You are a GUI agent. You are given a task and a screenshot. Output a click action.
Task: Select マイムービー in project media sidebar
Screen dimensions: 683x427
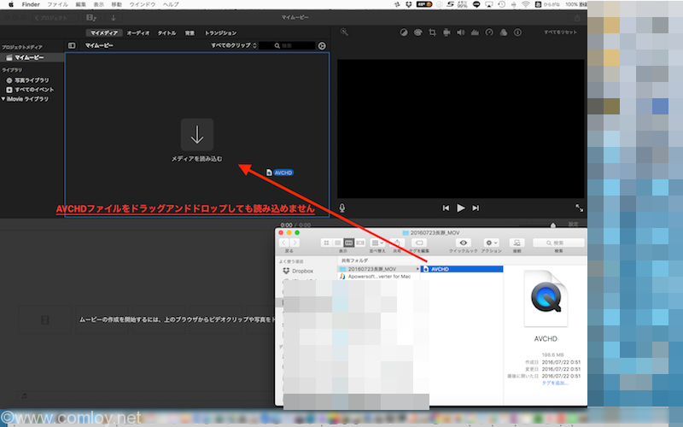pos(32,57)
